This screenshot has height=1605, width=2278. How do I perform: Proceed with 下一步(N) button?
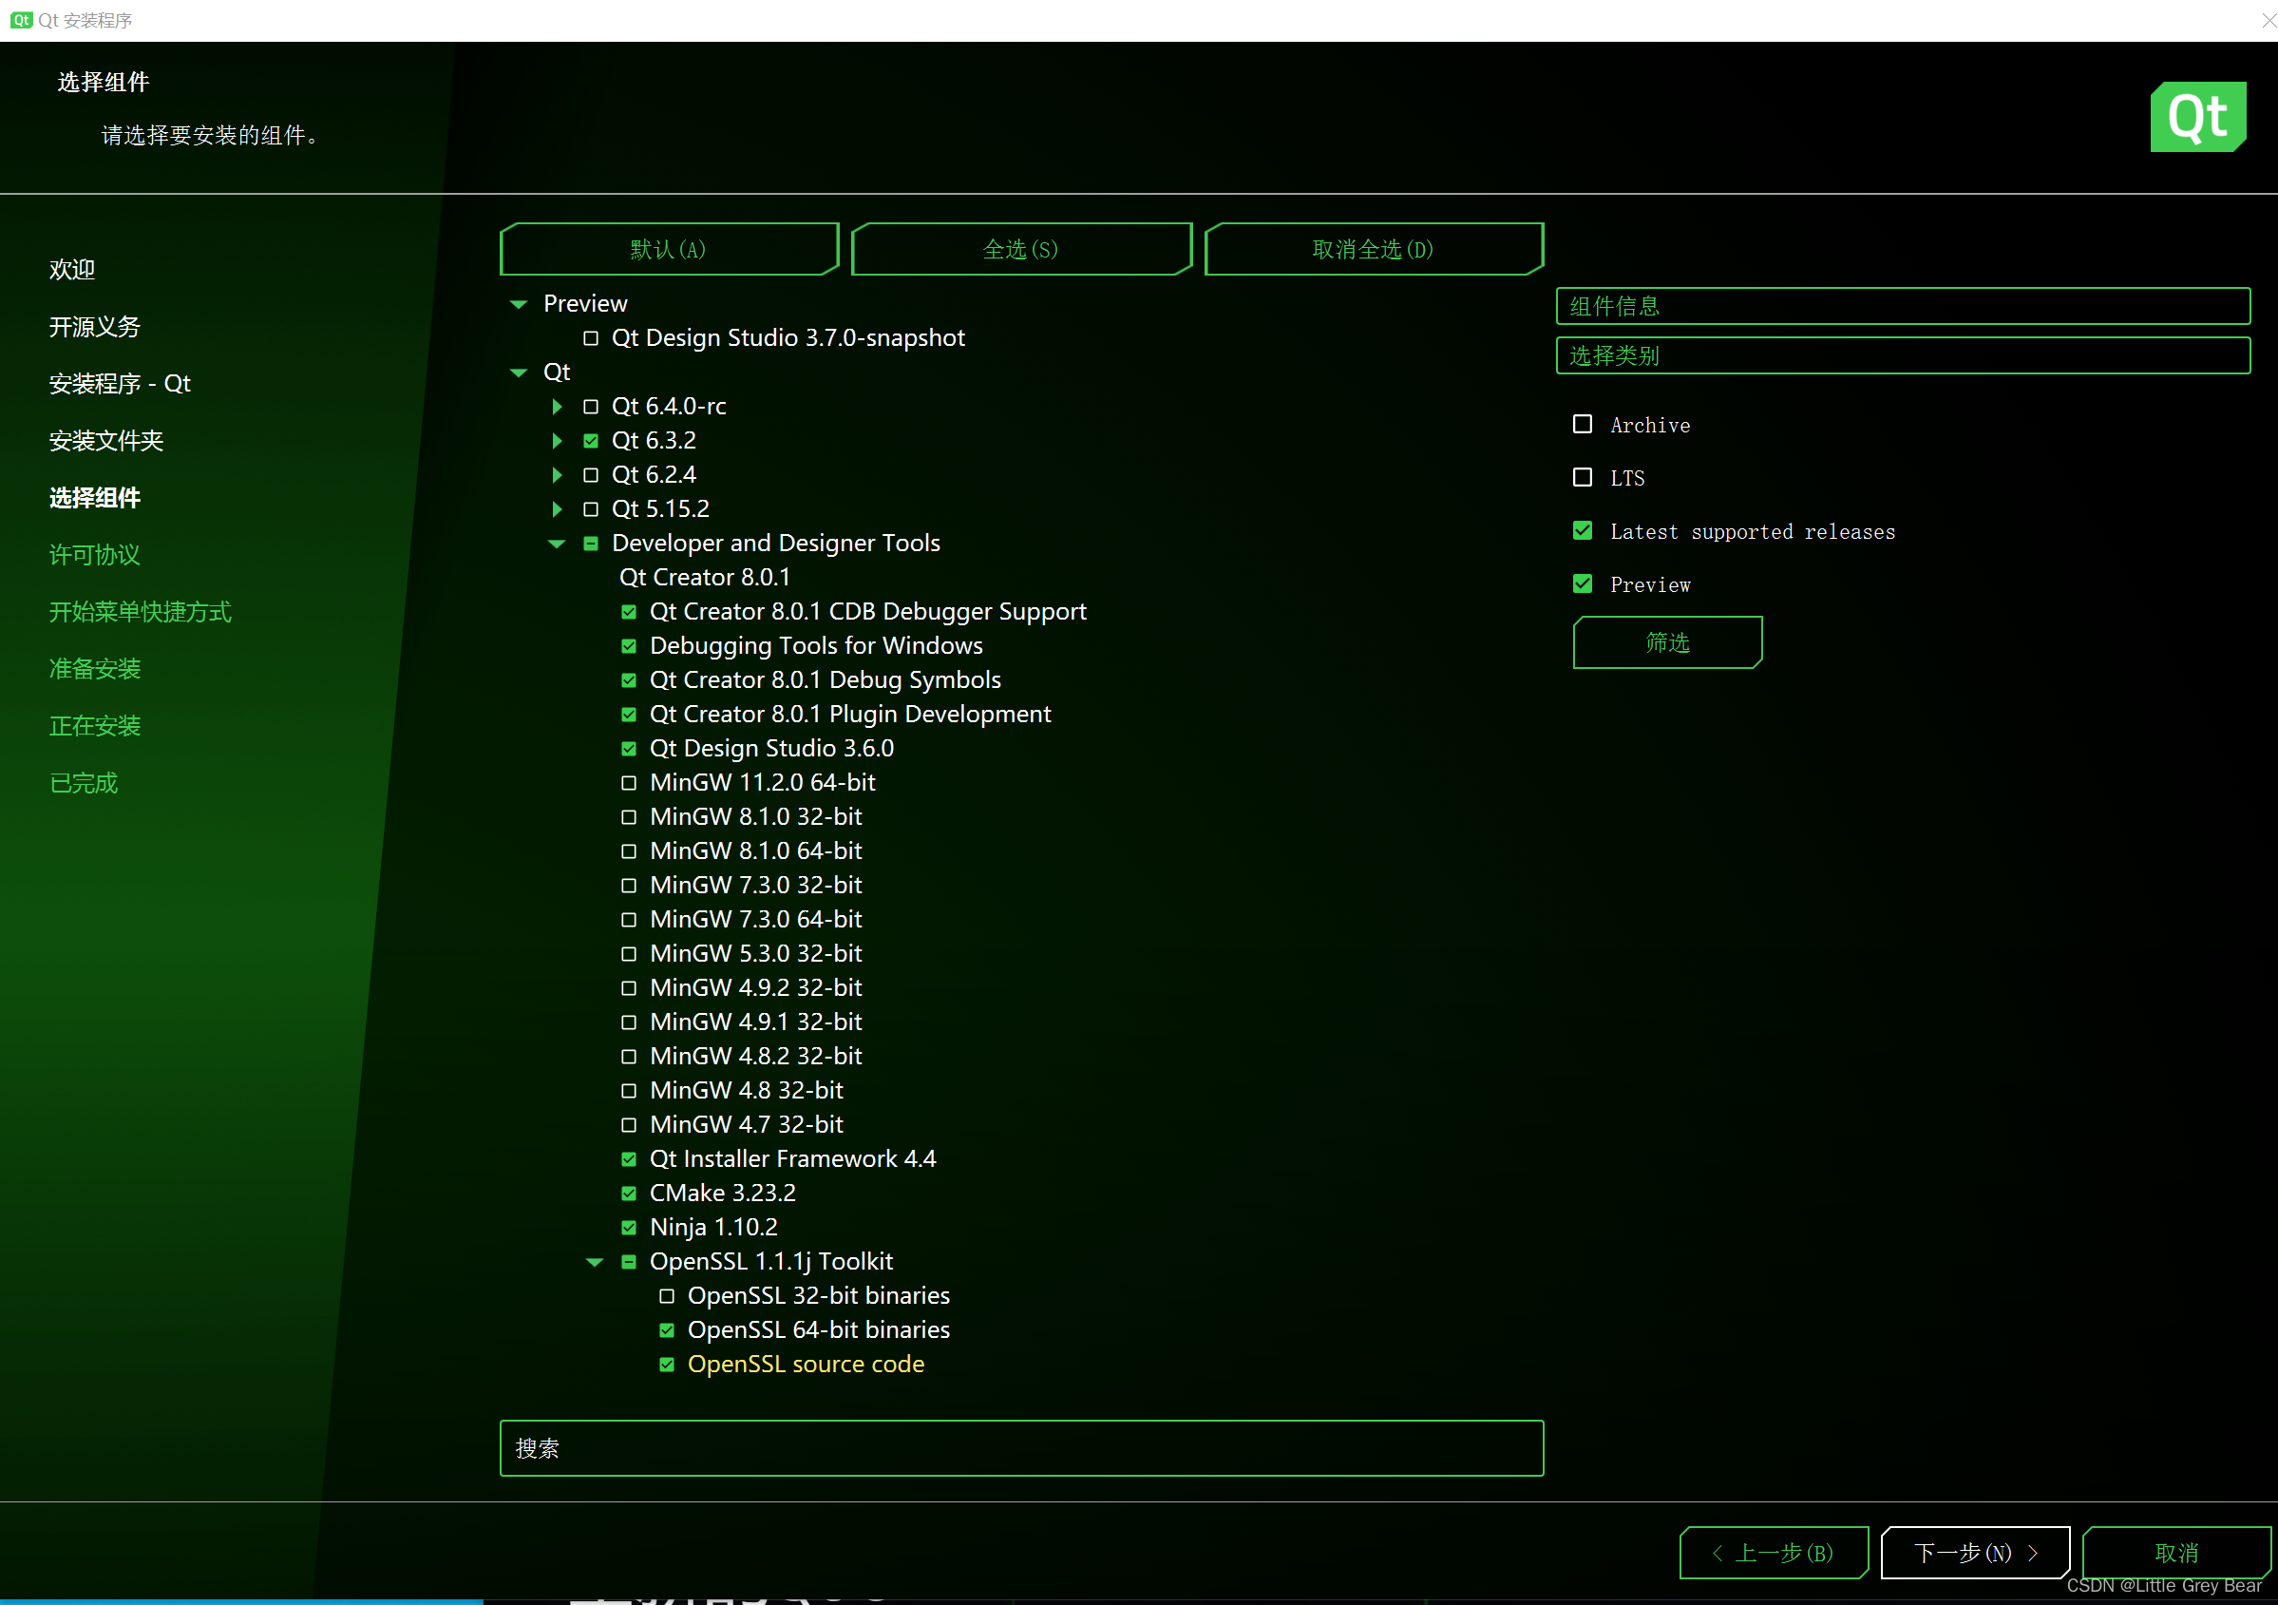[1975, 1553]
